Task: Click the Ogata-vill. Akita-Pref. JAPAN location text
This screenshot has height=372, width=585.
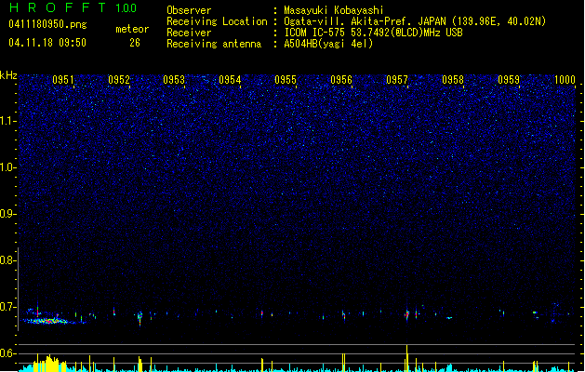Action: pyautogui.click(x=415, y=21)
